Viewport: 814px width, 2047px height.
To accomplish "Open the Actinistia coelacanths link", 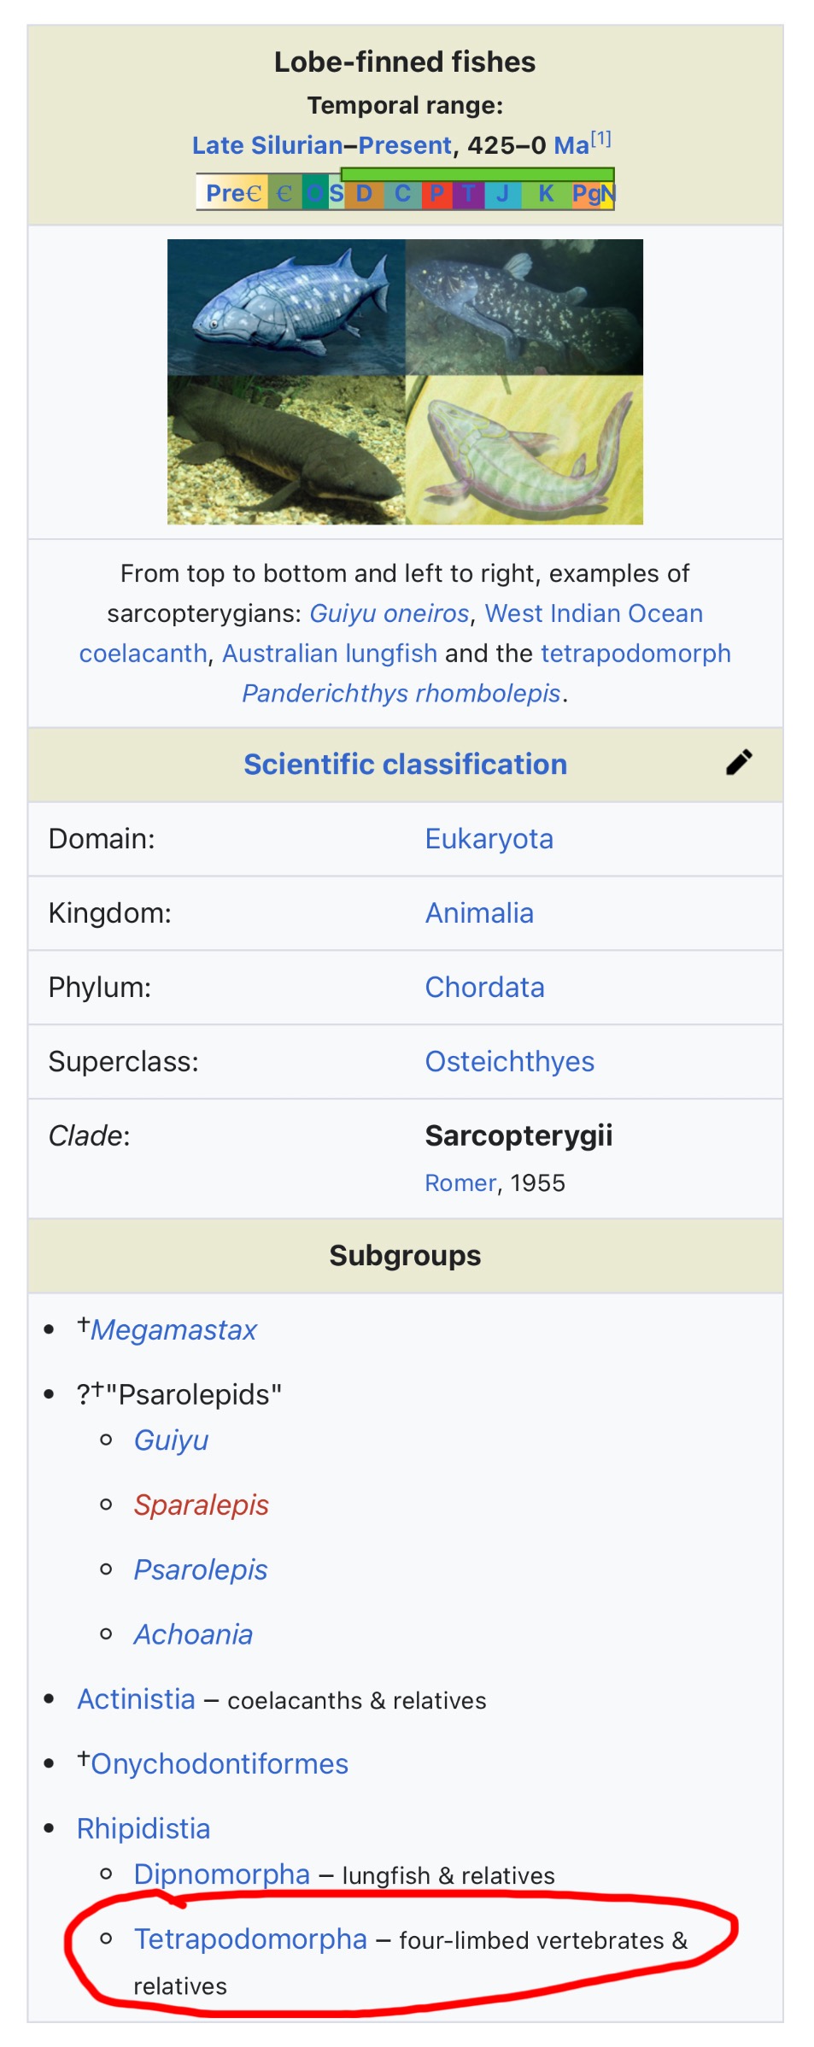I will (137, 1699).
